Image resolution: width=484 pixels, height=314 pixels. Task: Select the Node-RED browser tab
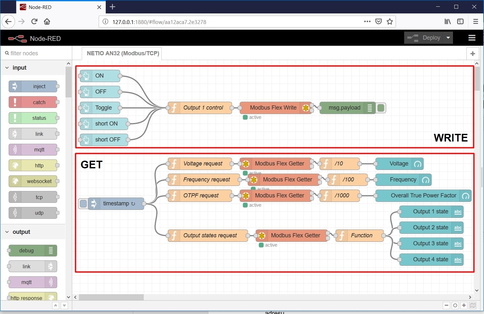(61, 7)
